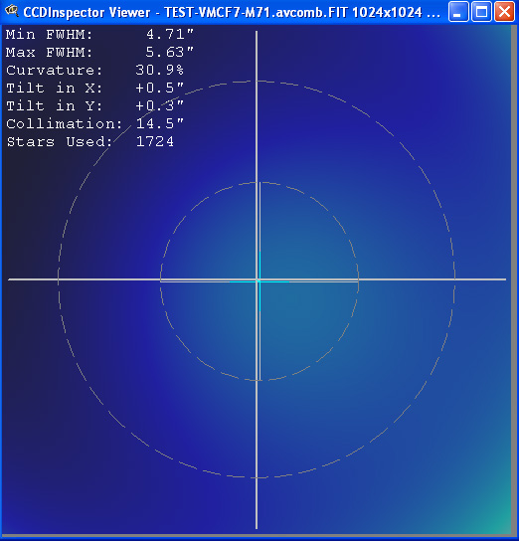
Task: Click the outer dashed circle right edge
Action: tap(454, 279)
